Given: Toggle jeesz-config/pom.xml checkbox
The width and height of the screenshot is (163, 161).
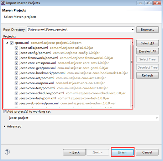Looking at the screenshot, I should (x=16, y=53).
